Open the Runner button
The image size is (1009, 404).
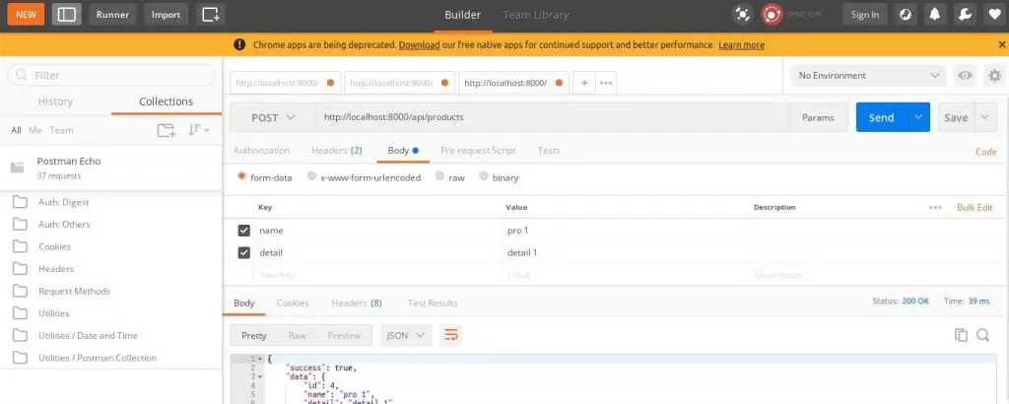(112, 14)
